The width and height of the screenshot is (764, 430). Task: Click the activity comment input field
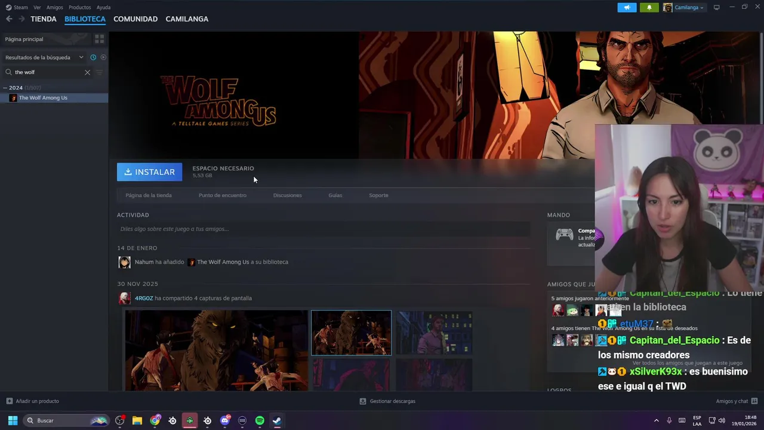click(324, 229)
